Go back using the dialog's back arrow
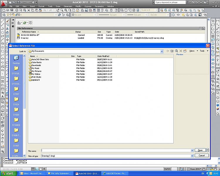This screenshot has height=176, width=220. pos(167,51)
